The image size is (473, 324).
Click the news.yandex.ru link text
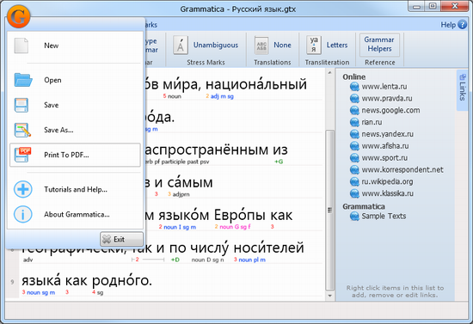click(x=387, y=134)
